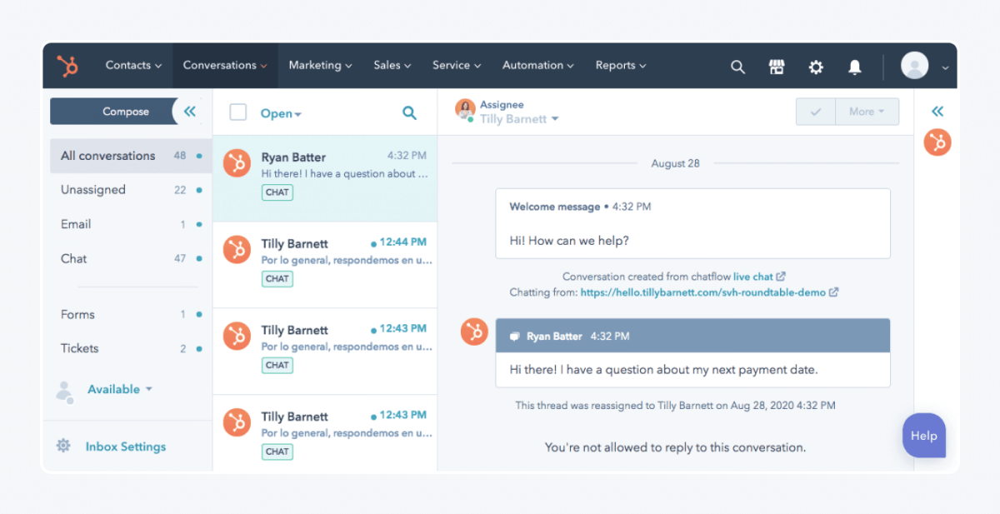
Task: Open the Sales menu
Action: tap(392, 65)
